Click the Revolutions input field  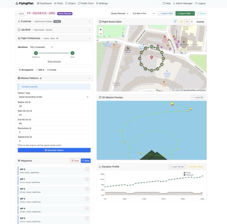pos(54,132)
